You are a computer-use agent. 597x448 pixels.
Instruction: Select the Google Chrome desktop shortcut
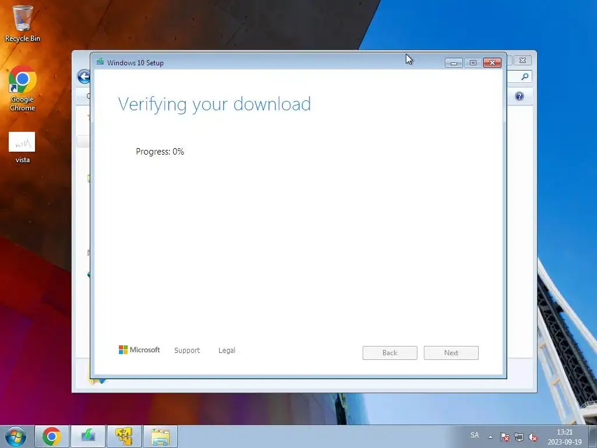pos(23,89)
